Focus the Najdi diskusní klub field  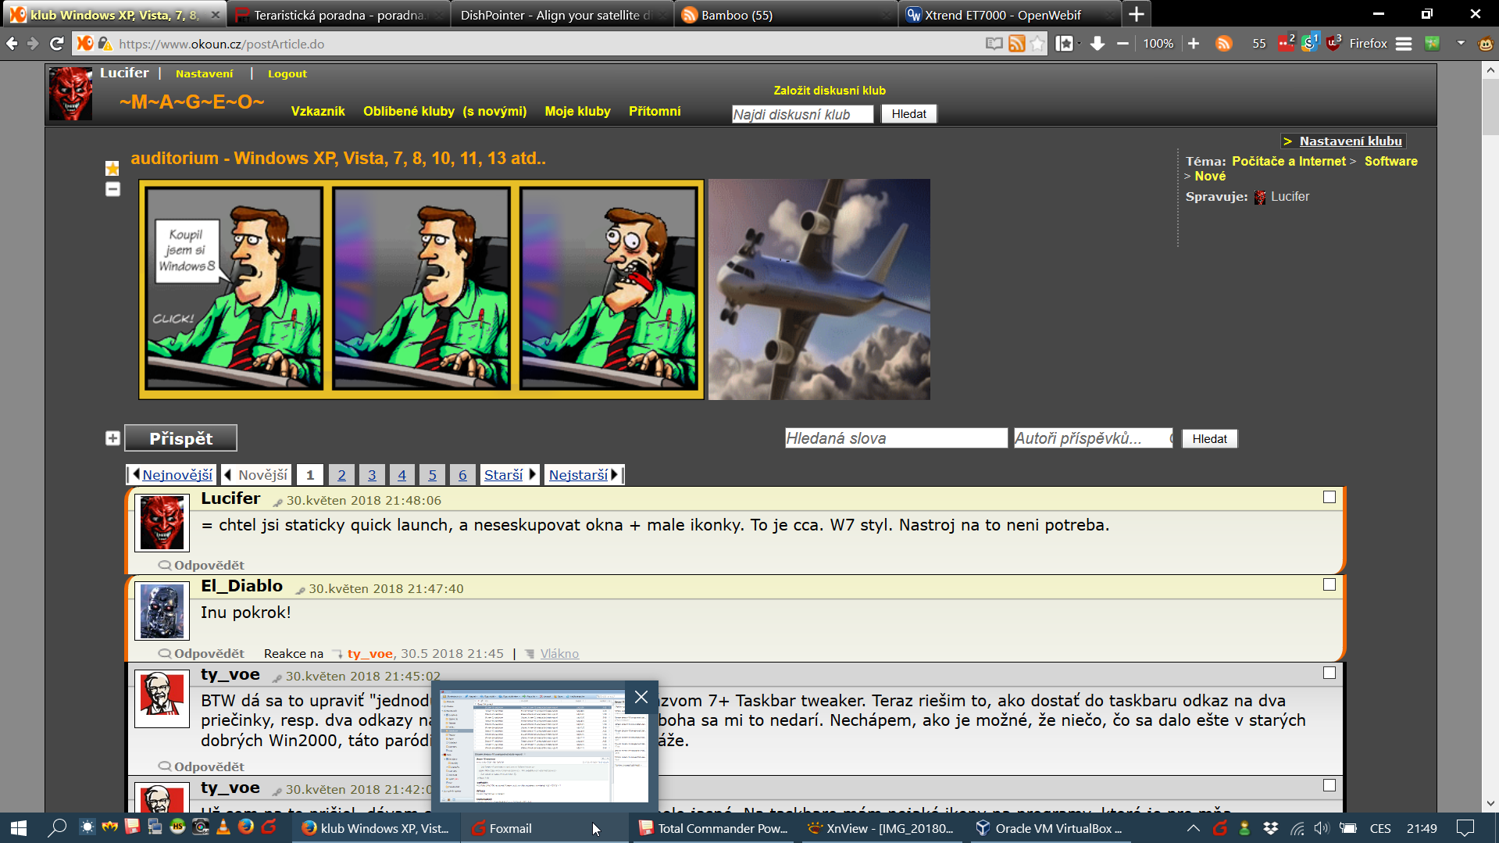tap(802, 114)
